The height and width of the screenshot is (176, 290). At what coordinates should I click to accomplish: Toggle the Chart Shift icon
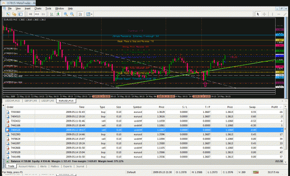80,14
